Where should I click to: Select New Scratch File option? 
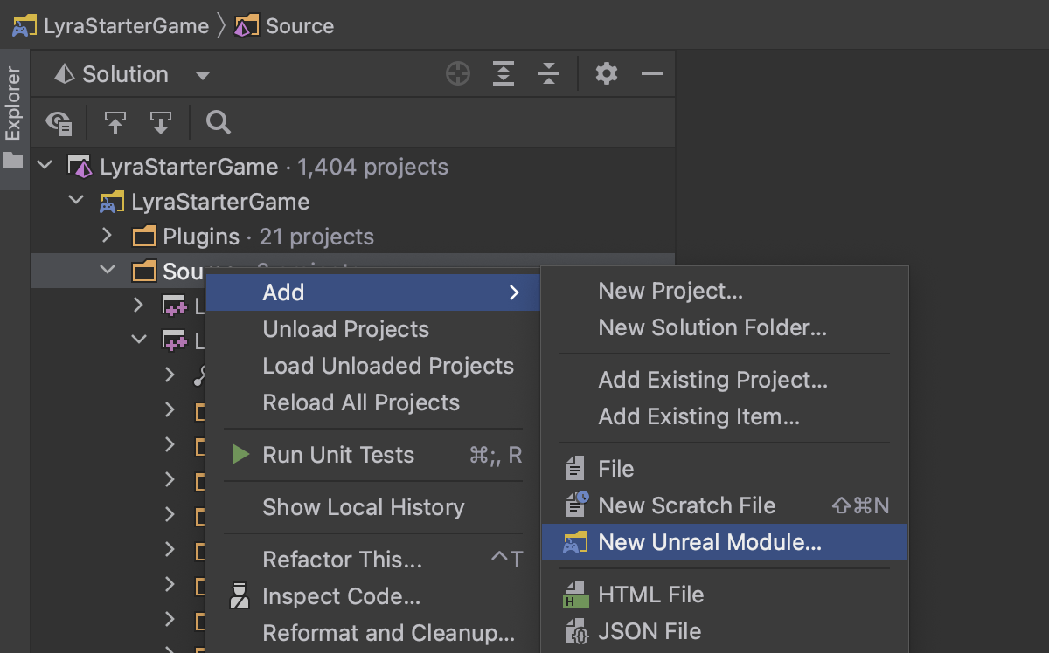[x=686, y=505]
